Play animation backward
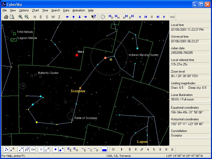Image resolution: width=212 pixels, height=159 pixels. tap(140, 17)
